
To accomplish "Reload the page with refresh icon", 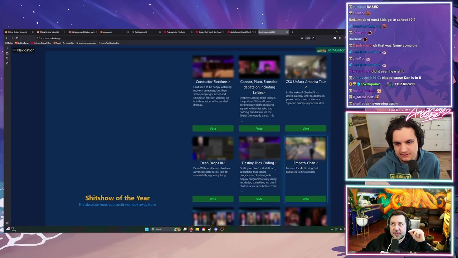I will coord(17,38).
